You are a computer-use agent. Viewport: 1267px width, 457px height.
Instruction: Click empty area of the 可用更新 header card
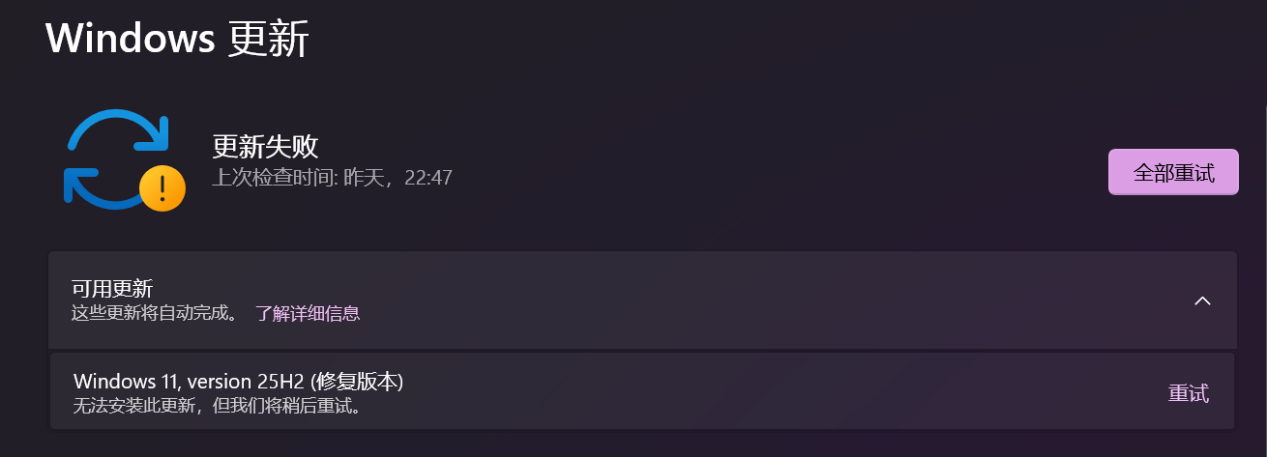click(774, 300)
